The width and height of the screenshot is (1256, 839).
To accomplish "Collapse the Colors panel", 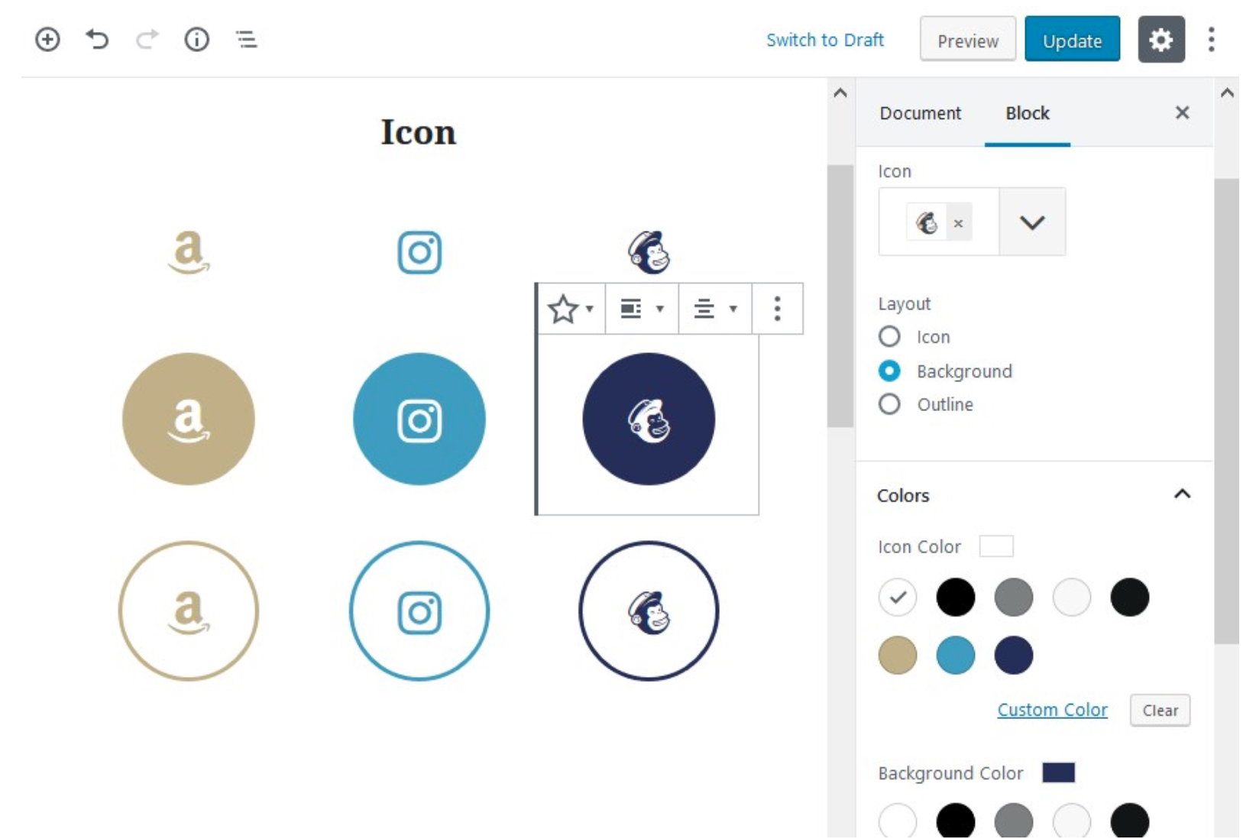I will click(1182, 494).
